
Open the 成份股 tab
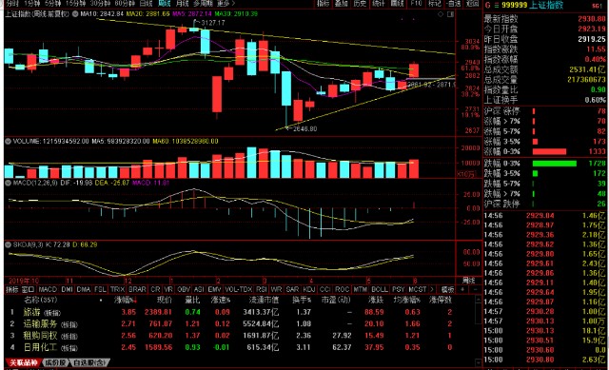(55, 362)
